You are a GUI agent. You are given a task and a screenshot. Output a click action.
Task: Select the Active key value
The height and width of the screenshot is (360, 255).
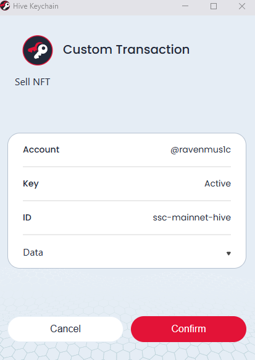point(217,183)
